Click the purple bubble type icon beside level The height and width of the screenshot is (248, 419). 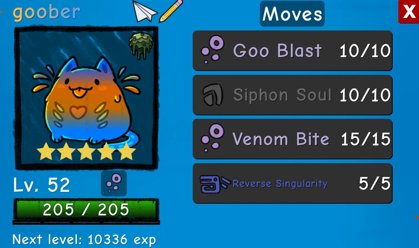point(114,183)
